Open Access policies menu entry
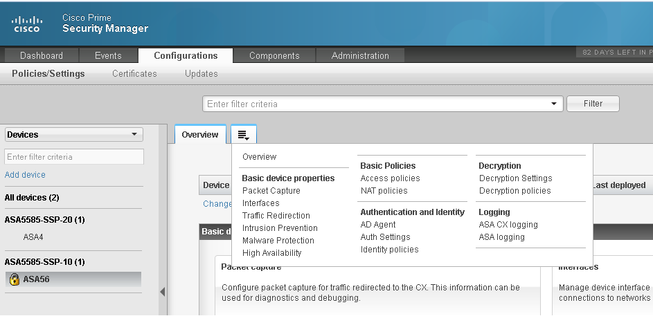Viewport: 653px width, 316px height. [x=391, y=178]
